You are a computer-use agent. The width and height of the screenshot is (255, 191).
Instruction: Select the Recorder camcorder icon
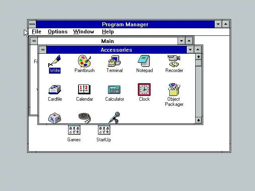[174, 61]
